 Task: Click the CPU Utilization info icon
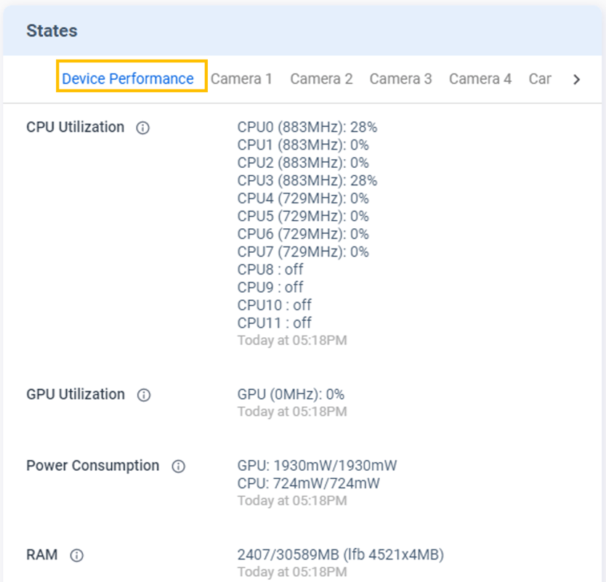click(143, 128)
